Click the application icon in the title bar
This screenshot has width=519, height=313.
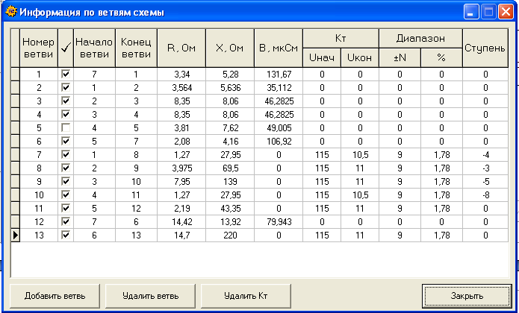click(11, 12)
